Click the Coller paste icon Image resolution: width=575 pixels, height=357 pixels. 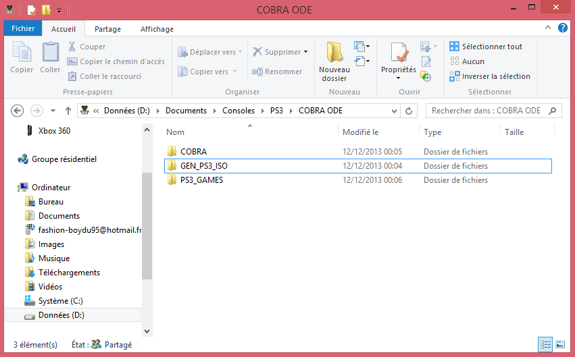click(50, 52)
